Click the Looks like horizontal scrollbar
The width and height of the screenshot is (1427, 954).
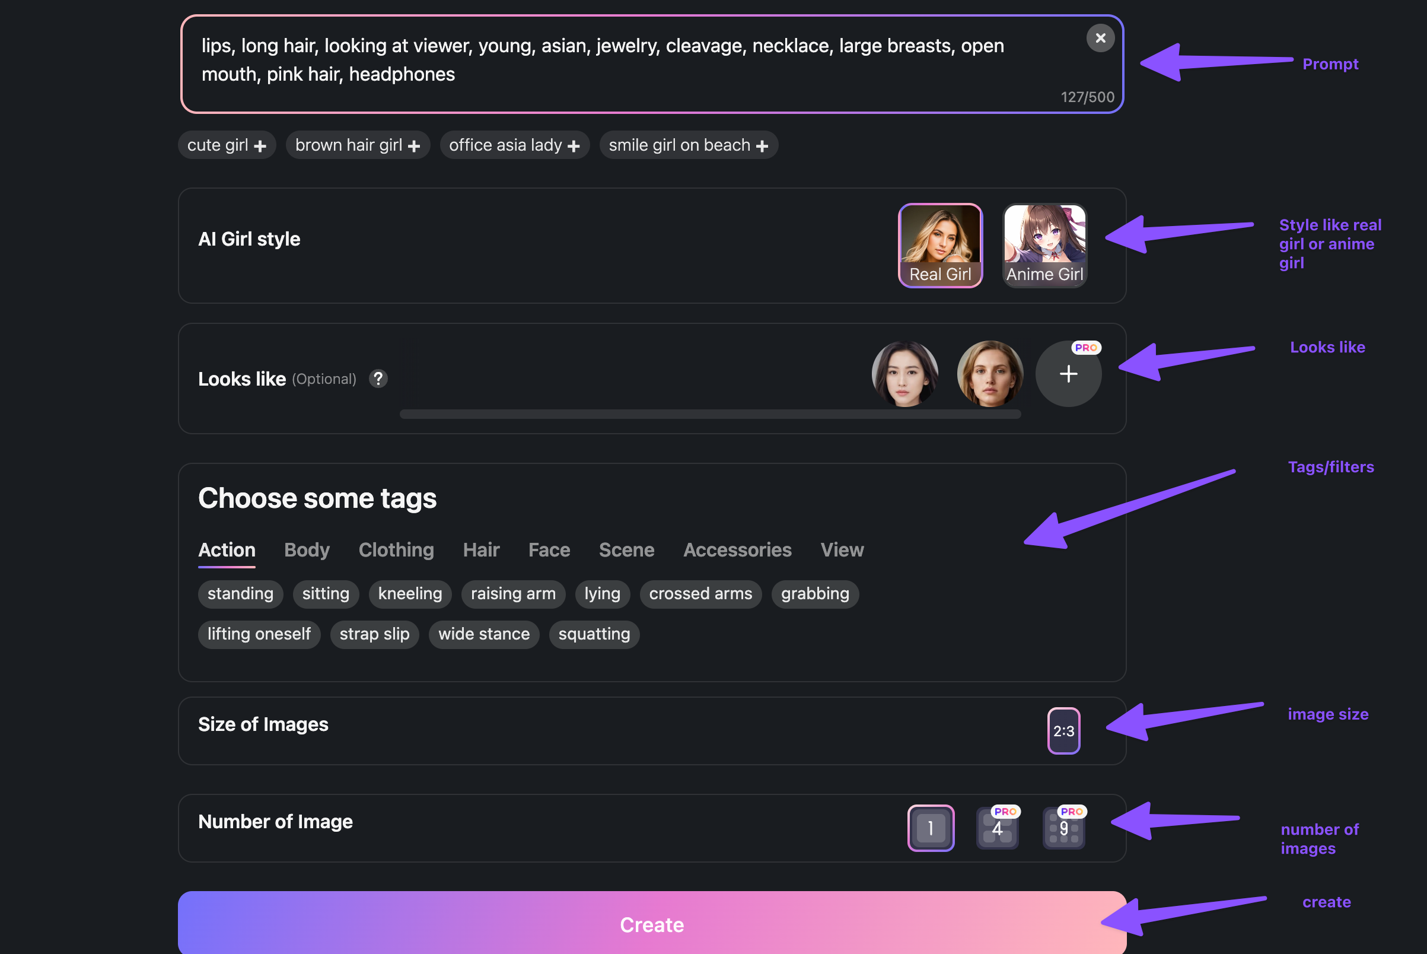[x=709, y=414]
